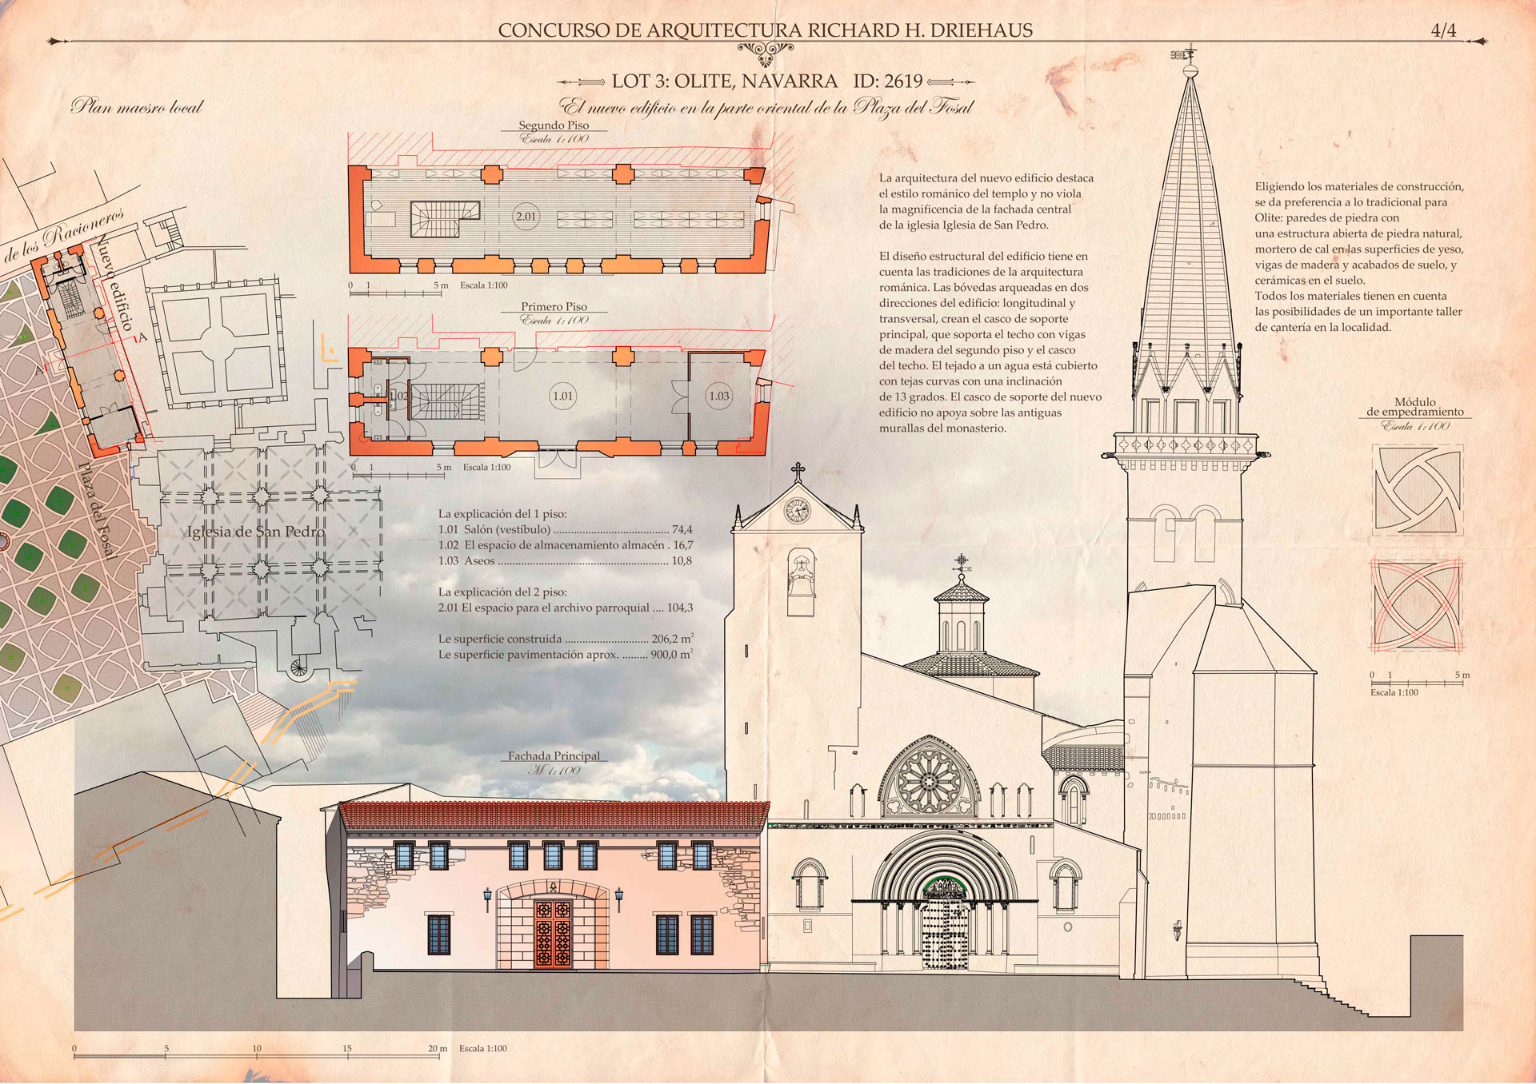Click "Escala 1:100" beside the bottom scale bar
The width and height of the screenshot is (1536, 1084).
click(x=483, y=1049)
